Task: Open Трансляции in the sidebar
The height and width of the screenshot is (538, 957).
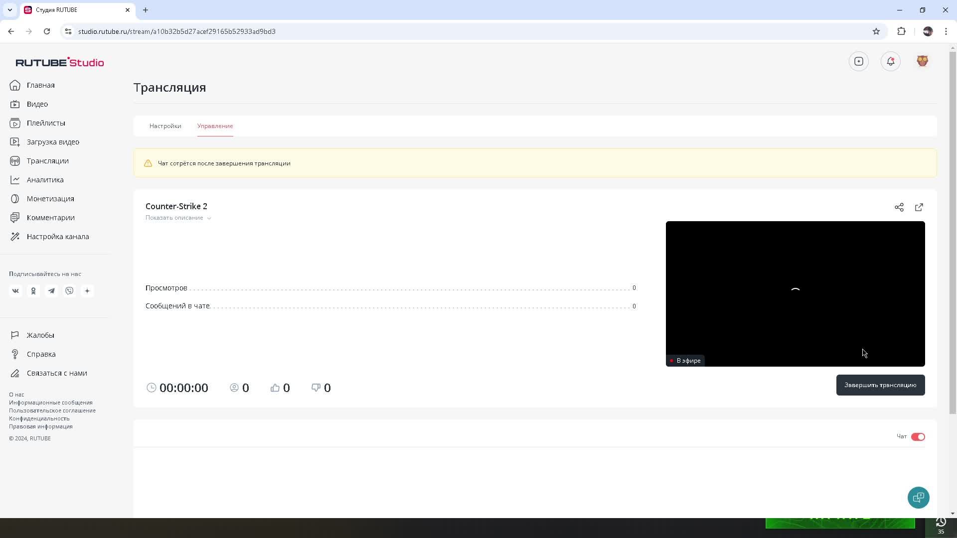Action: (x=47, y=160)
